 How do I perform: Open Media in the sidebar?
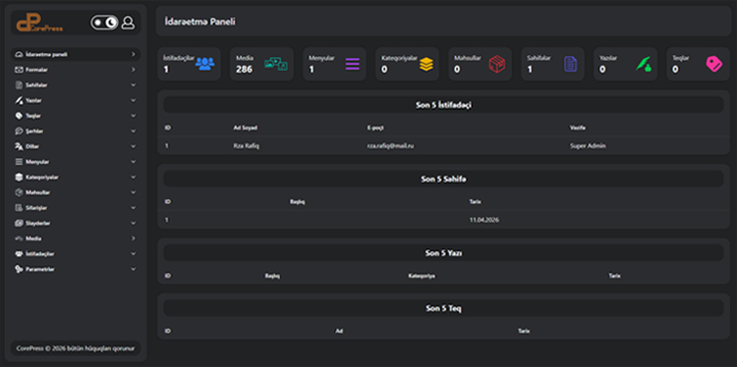point(76,238)
